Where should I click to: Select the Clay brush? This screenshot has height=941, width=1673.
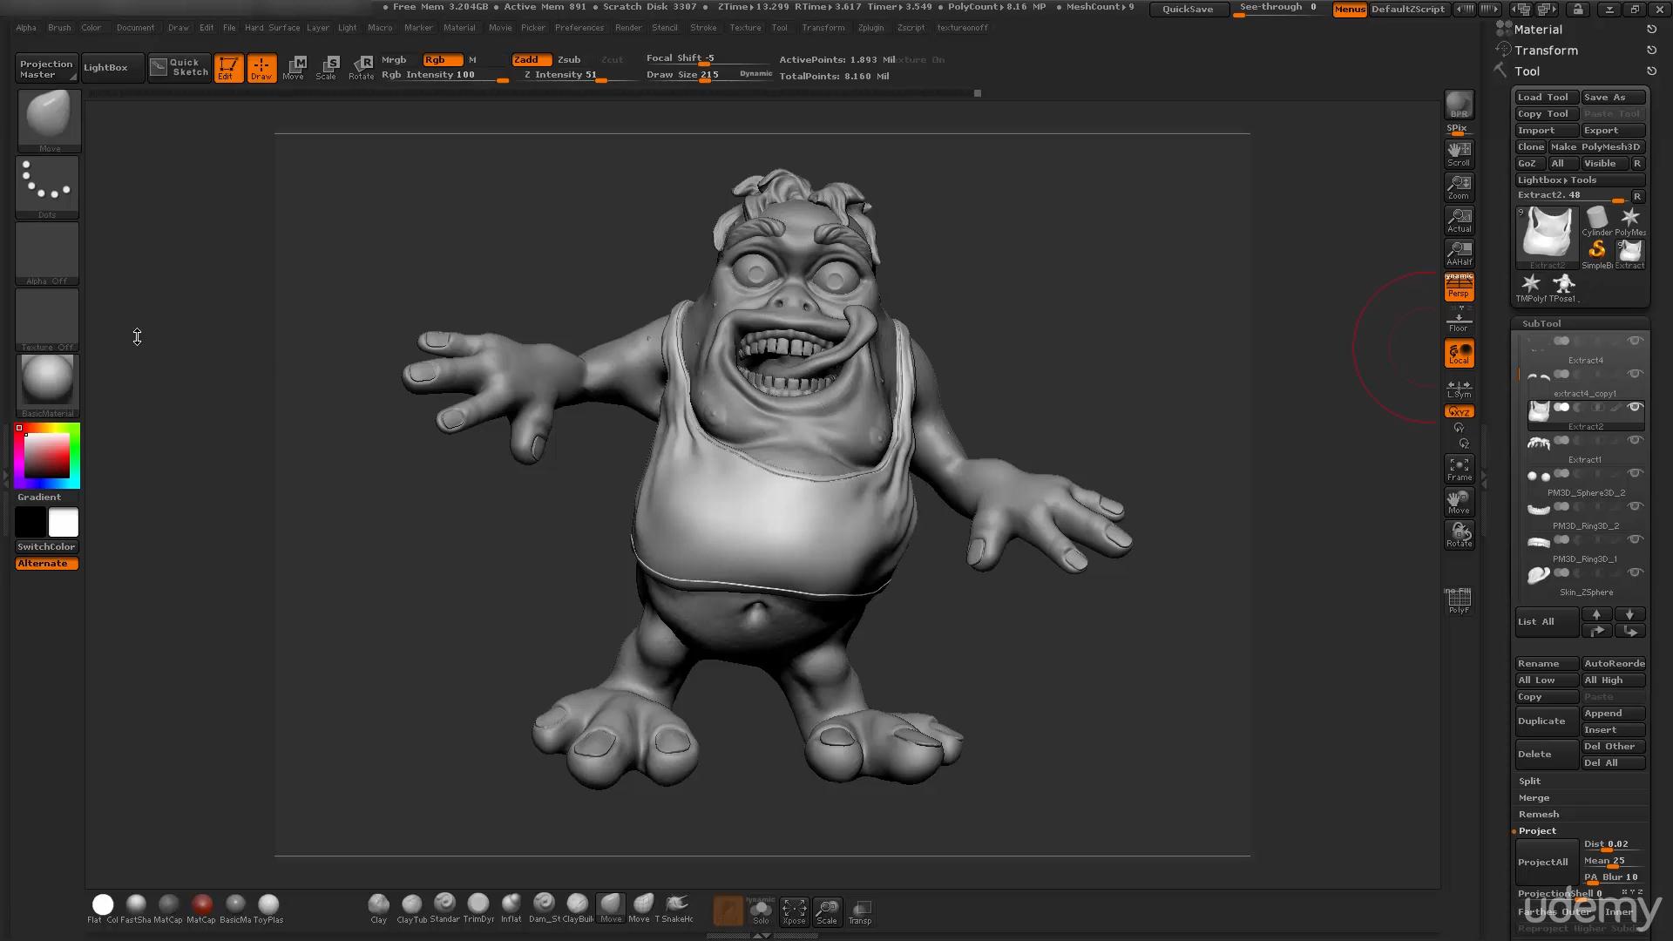click(378, 909)
